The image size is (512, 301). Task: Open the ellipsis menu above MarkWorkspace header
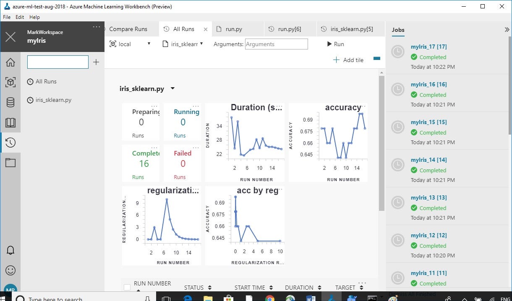click(97, 27)
